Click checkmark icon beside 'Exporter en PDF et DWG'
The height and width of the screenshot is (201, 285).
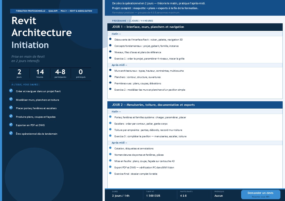[11, 125]
